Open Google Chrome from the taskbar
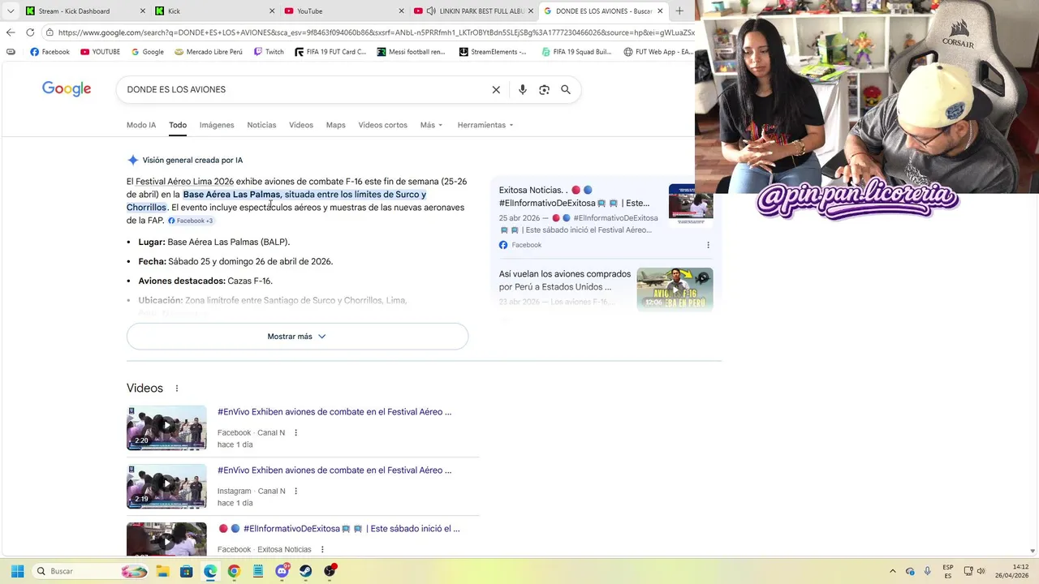 pos(234,571)
